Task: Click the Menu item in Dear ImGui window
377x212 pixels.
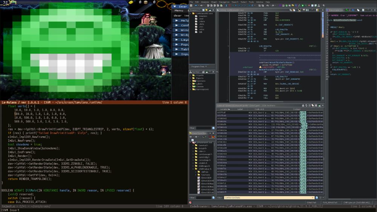Action: 179,11
